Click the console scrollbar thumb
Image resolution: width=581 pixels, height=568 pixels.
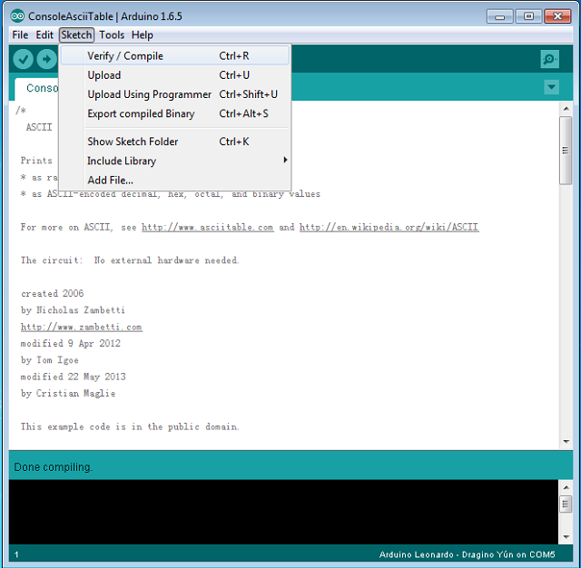click(x=566, y=504)
